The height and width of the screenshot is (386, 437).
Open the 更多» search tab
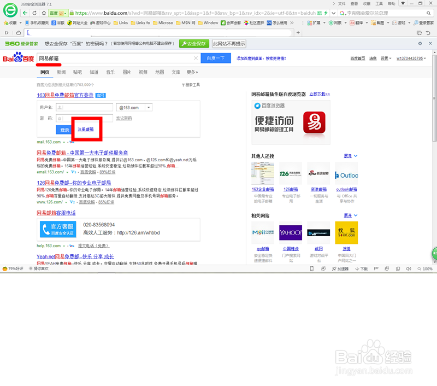coord(192,72)
